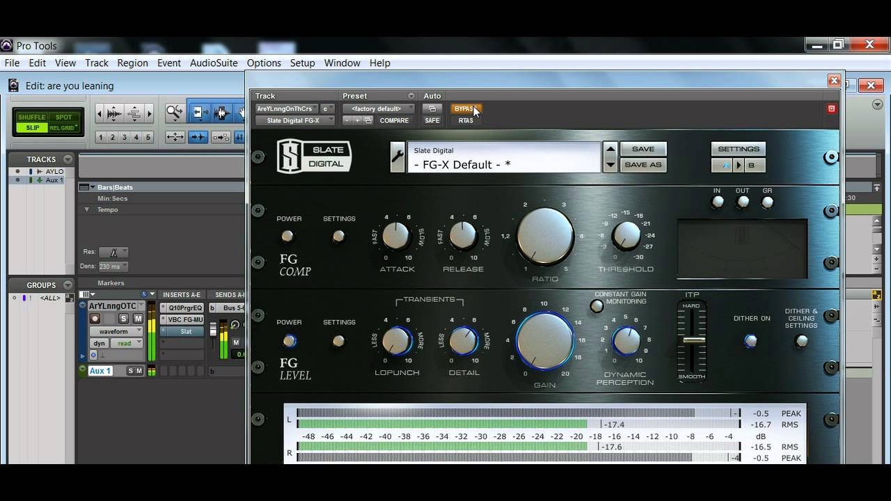Open the Slate Digital FG-X insert selector
This screenshot has height=501, width=891.
pos(295,120)
